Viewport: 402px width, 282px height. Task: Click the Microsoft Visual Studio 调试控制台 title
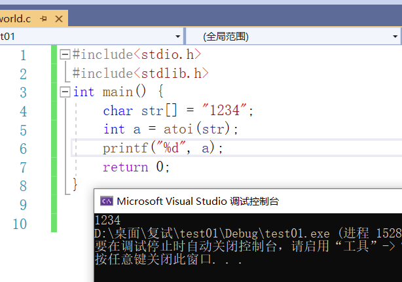tap(198, 202)
